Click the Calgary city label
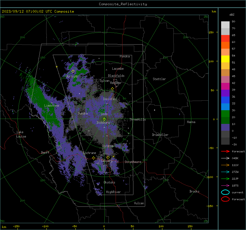This screenshot has height=230, width=246. [107, 161]
